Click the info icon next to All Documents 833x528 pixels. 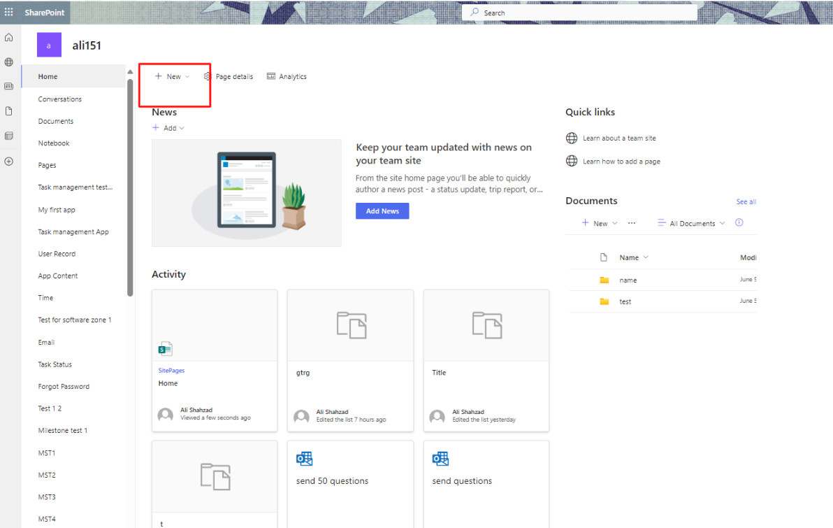(739, 222)
